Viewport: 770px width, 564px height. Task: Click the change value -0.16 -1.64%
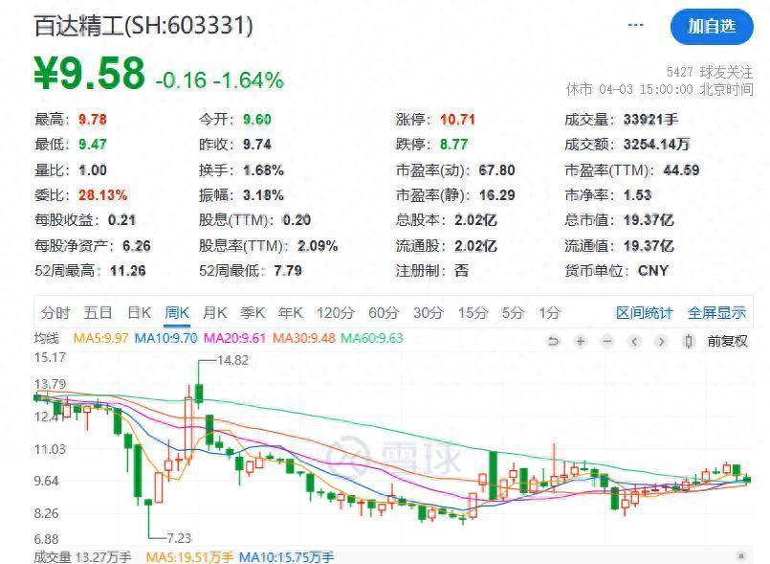pos(219,80)
